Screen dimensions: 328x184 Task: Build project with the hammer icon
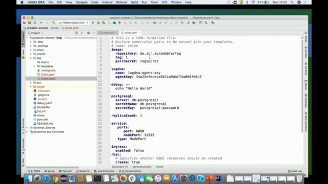coord(54,22)
